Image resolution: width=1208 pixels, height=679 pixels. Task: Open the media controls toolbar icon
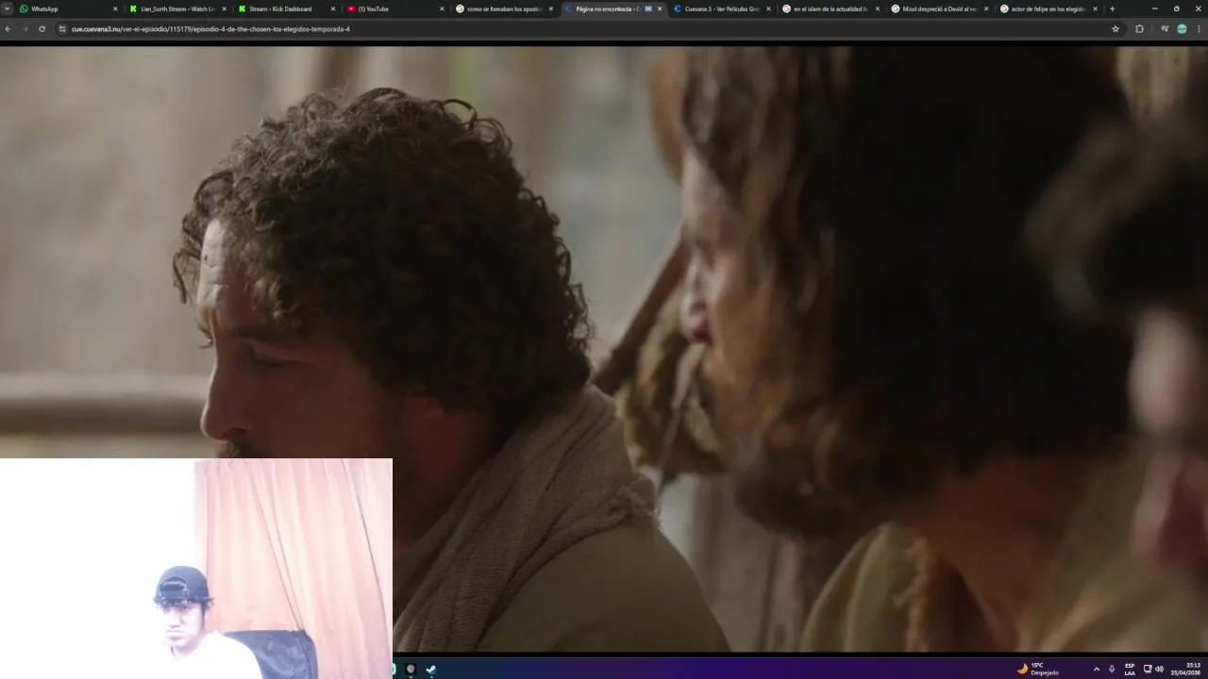tap(1165, 29)
